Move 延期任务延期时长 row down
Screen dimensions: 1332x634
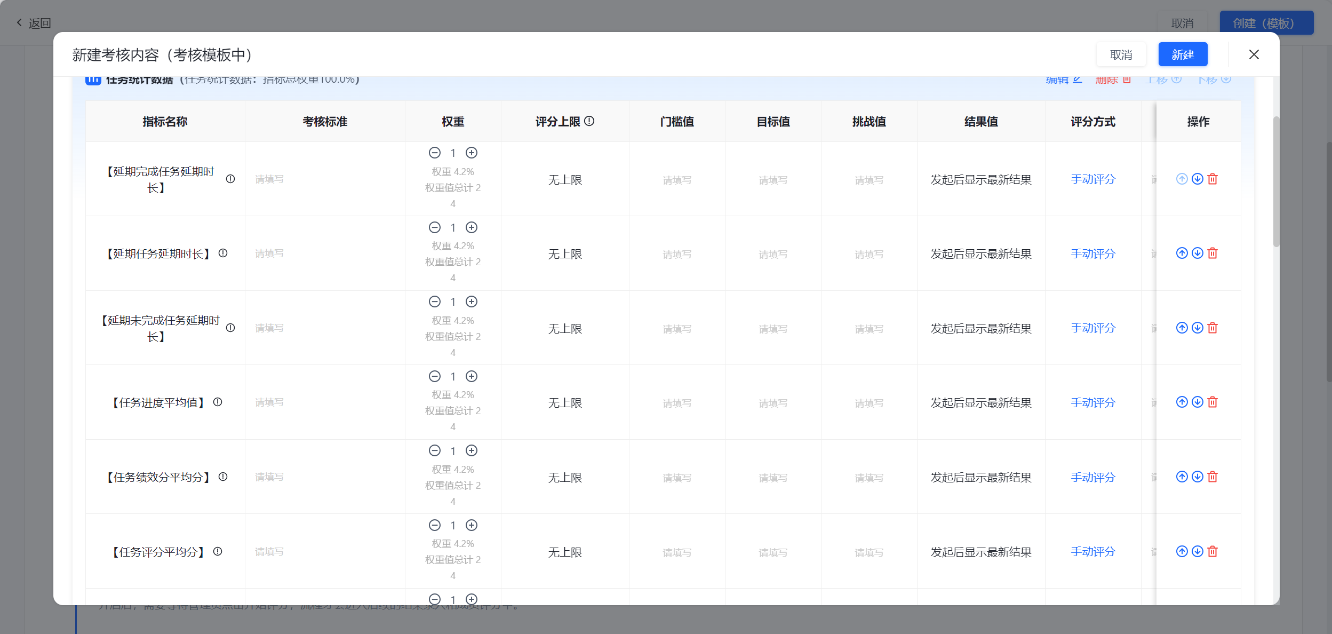1198,253
